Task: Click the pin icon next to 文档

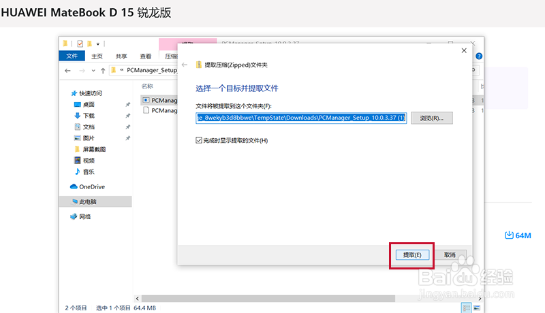Action: click(x=128, y=127)
